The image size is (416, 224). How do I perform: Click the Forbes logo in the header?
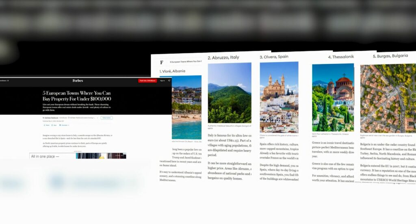(78, 81)
